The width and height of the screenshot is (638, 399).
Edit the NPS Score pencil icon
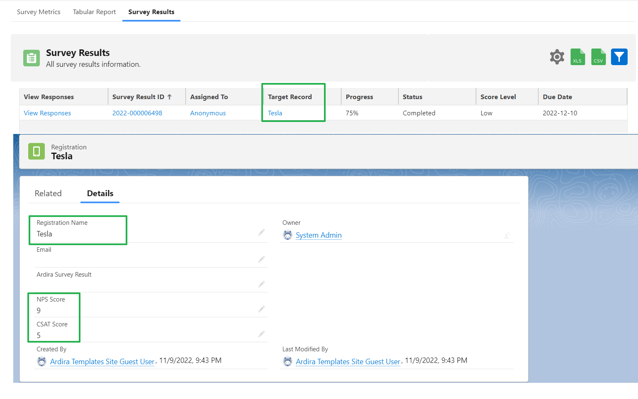click(x=261, y=309)
